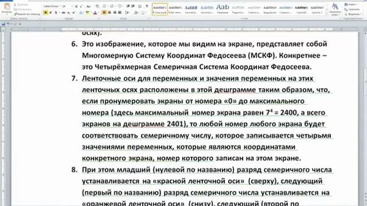Toggle superscript formatting
Image resolution: width=367 pixels, height=206 pixels.
coord(73,13)
